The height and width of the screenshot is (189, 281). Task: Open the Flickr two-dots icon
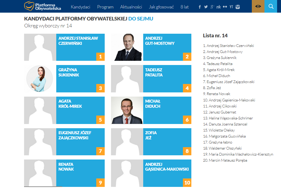[225, 7]
